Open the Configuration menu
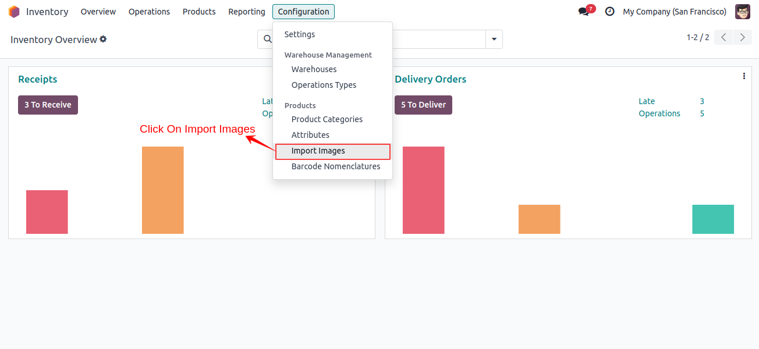 tap(303, 11)
